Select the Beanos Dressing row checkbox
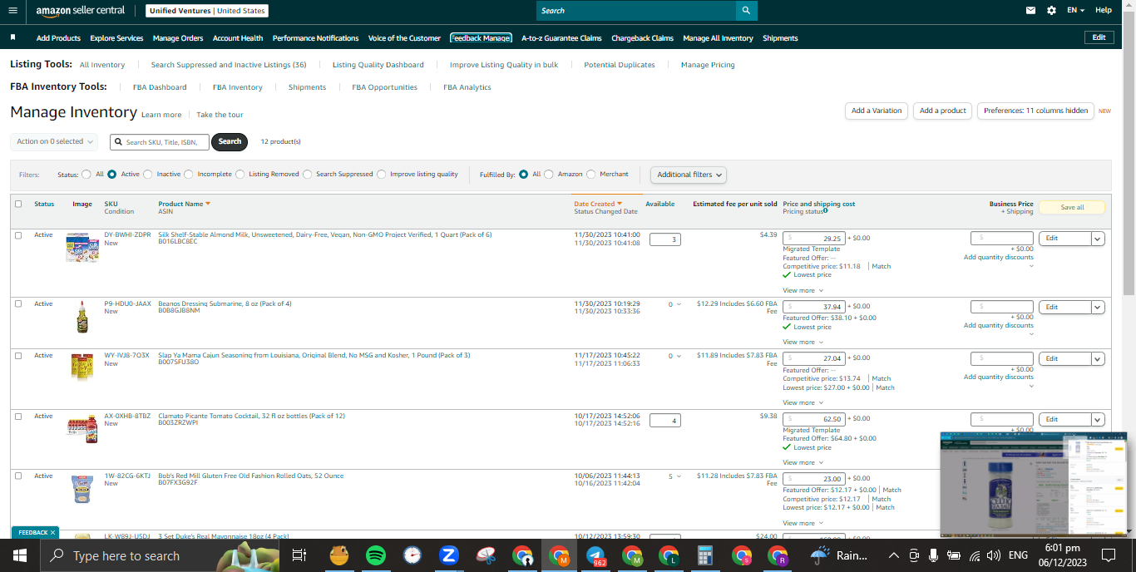 18,303
